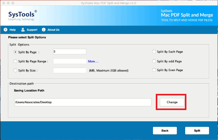The height and width of the screenshot is (140, 218).
Task: Click the 'Please select Split Options' heading
Action: click(27, 37)
